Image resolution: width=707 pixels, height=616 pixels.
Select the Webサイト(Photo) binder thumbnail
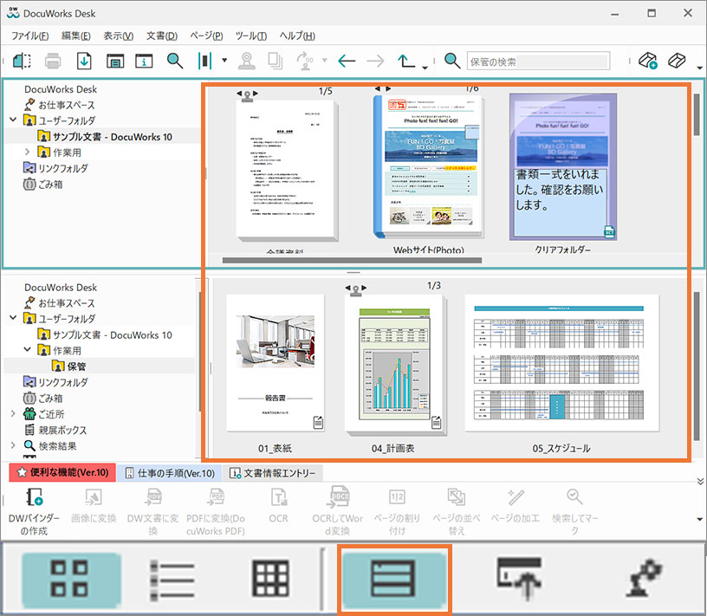[x=428, y=166]
